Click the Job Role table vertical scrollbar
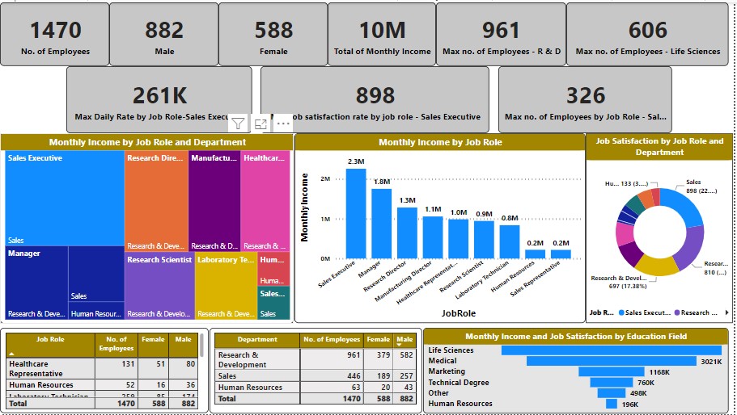This screenshot has height=415, width=737. tap(201, 346)
